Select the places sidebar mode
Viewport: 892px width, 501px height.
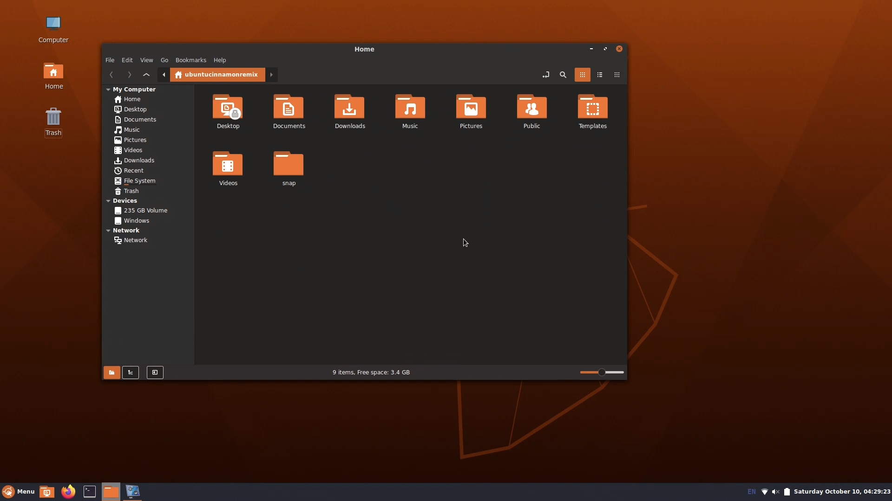(x=111, y=373)
